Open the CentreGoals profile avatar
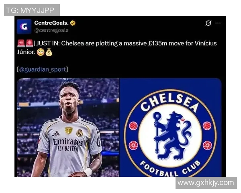Viewport: 241px width, 193px height. (x=24, y=27)
